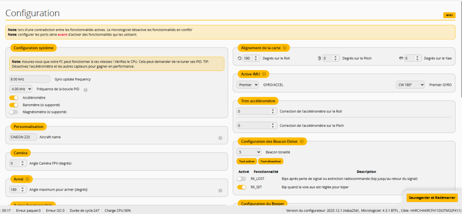Disable the Accéléromètre toggle
462x214 pixels.
tap(13, 98)
